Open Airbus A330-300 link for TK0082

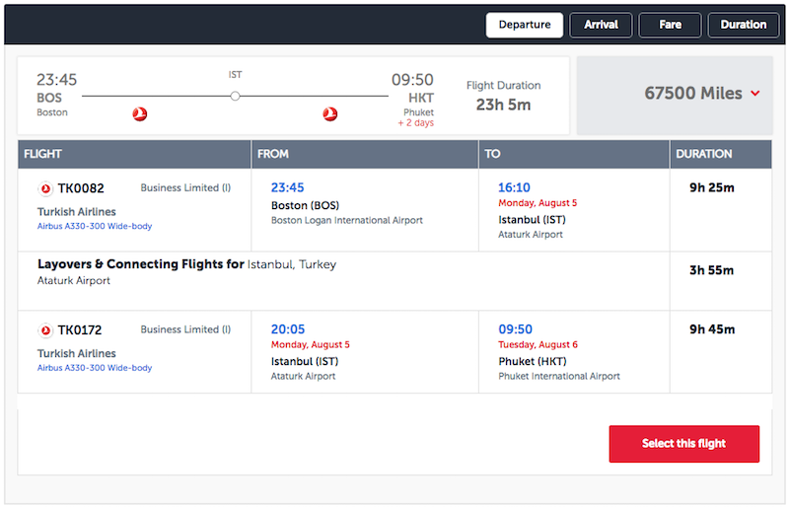95,226
